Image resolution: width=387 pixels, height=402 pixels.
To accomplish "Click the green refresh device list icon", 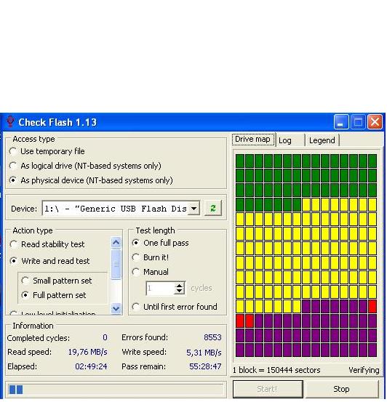I will tap(212, 208).
